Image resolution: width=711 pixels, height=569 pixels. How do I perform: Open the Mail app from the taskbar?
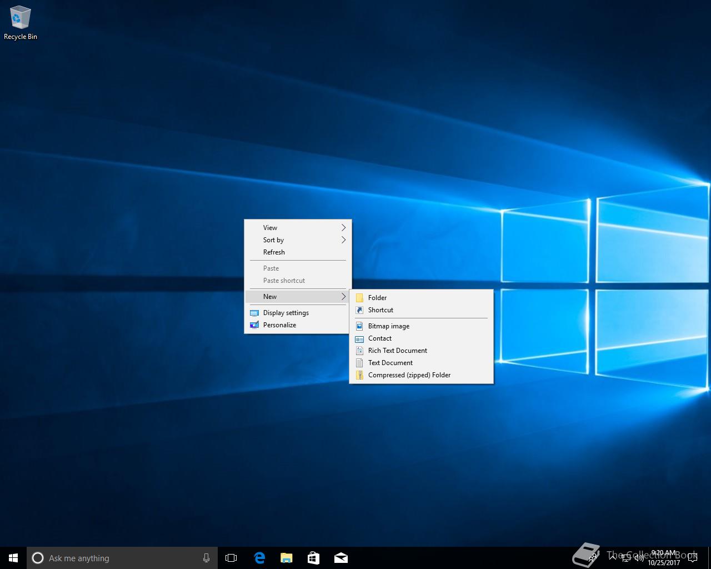[341, 558]
